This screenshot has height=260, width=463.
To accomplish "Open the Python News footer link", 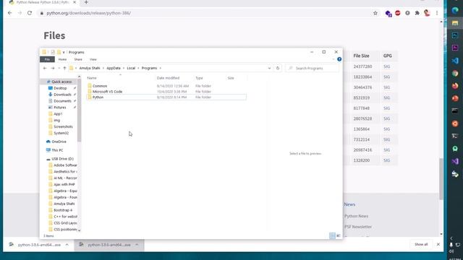I will point(356,216).
